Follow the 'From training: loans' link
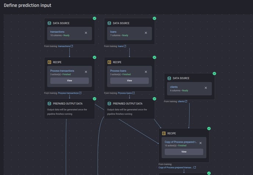The height and width of the screenshot is (175, 253). point(121,46)
